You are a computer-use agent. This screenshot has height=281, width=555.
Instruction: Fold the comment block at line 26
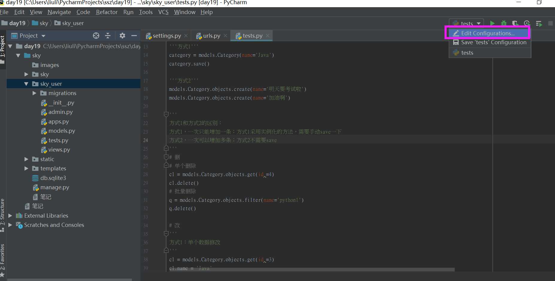(166, 157)
